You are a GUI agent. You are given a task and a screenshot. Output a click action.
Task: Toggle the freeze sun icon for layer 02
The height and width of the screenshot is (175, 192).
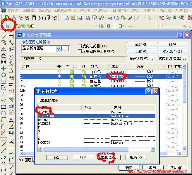(x=72, y=81)
